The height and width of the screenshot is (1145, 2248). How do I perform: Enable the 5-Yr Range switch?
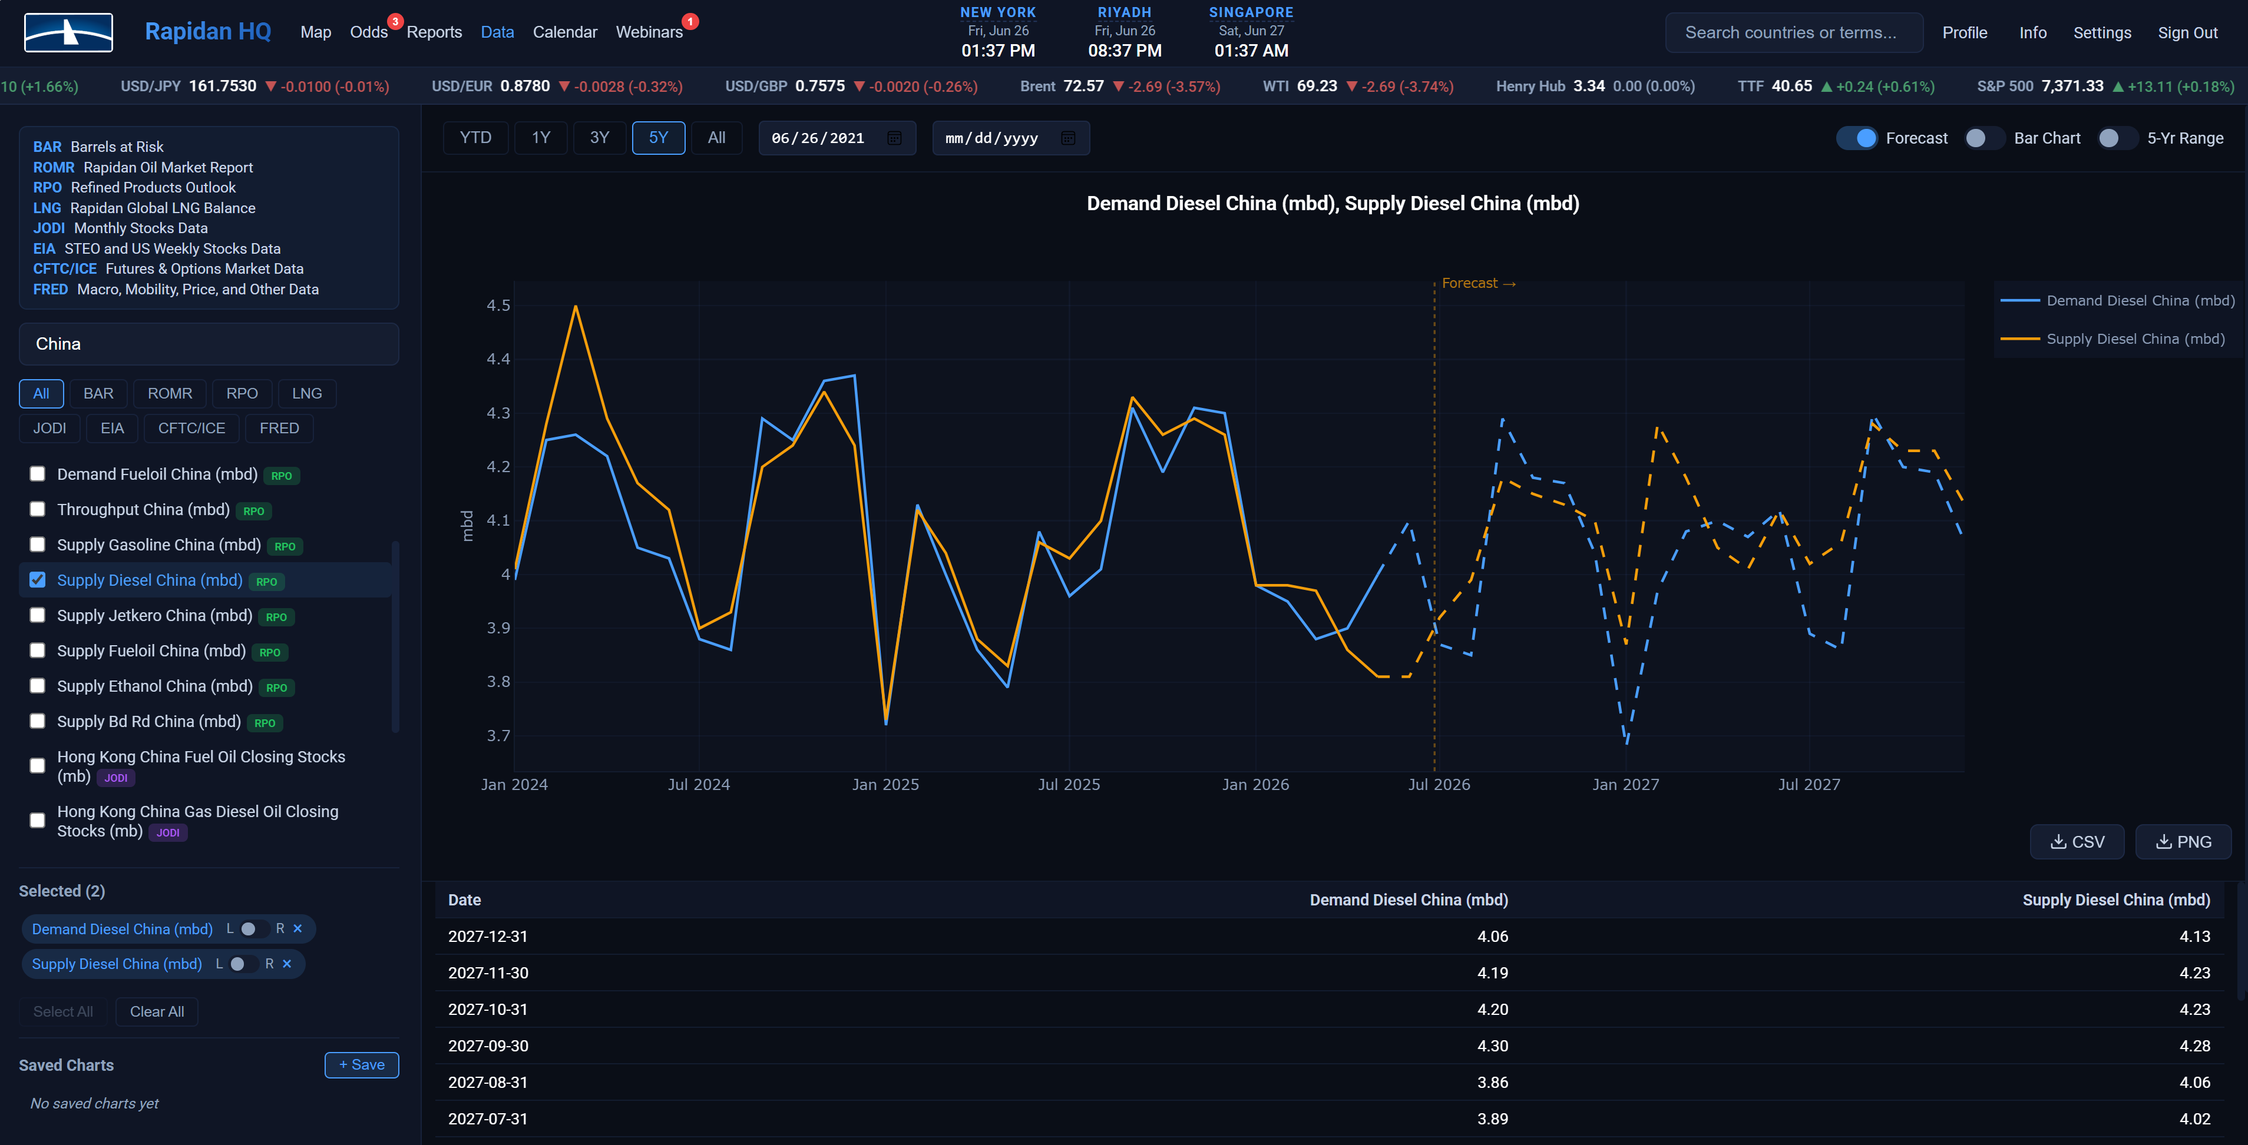tap(2118, 138)
